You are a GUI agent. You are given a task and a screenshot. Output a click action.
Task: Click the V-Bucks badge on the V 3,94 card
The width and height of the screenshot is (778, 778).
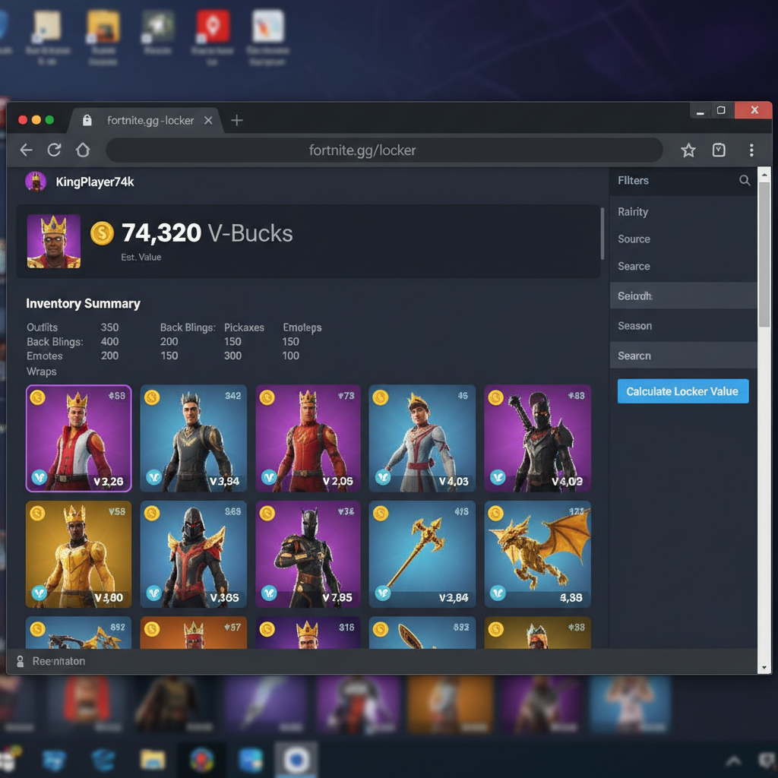pyautogui.click(x=153, y=477)
